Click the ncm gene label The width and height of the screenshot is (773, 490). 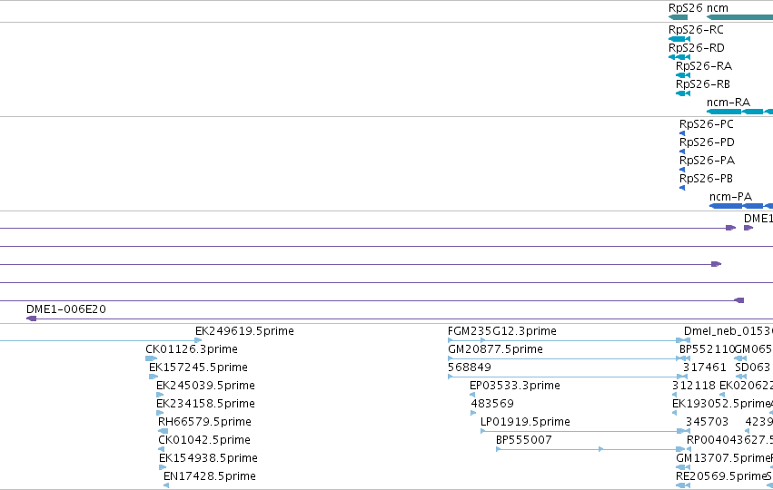pyautogui.click(x=718, y=8)
